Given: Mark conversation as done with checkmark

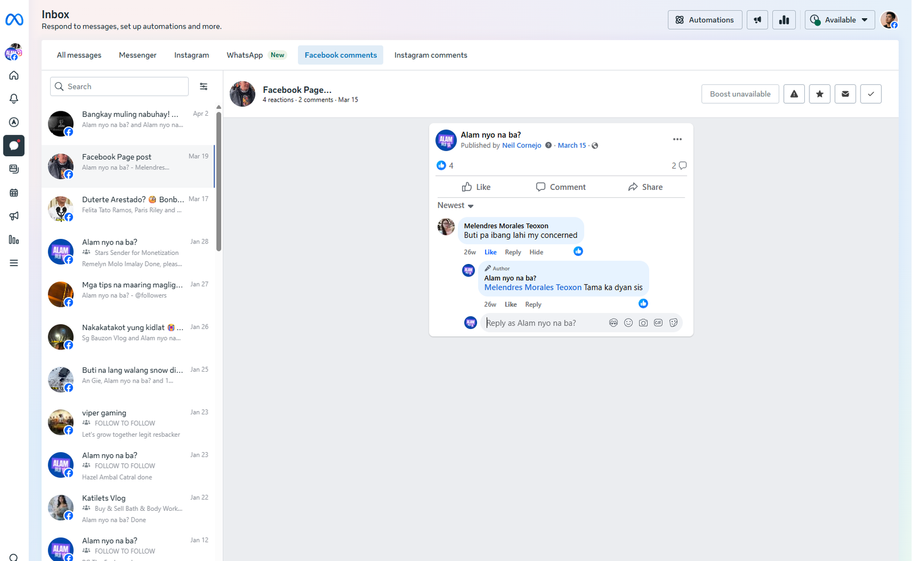Looking at the screenshot, I should [870, 94].
